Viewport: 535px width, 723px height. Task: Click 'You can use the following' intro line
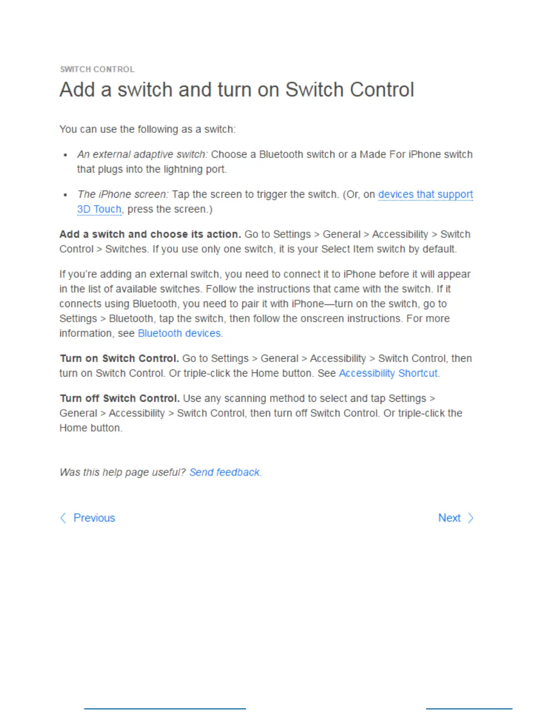coord(148,129)
